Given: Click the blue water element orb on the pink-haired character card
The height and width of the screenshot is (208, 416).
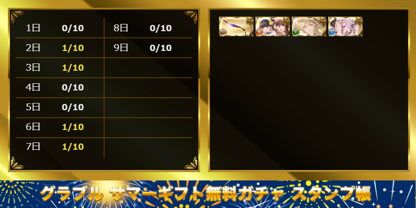Looking at the screenshot, I should 332,32.
